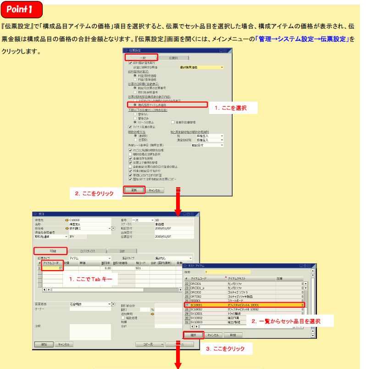Click horizontal scrollbar of sales order grid
The width and height of the screenshot is (366, 369).
click(115, 290)
